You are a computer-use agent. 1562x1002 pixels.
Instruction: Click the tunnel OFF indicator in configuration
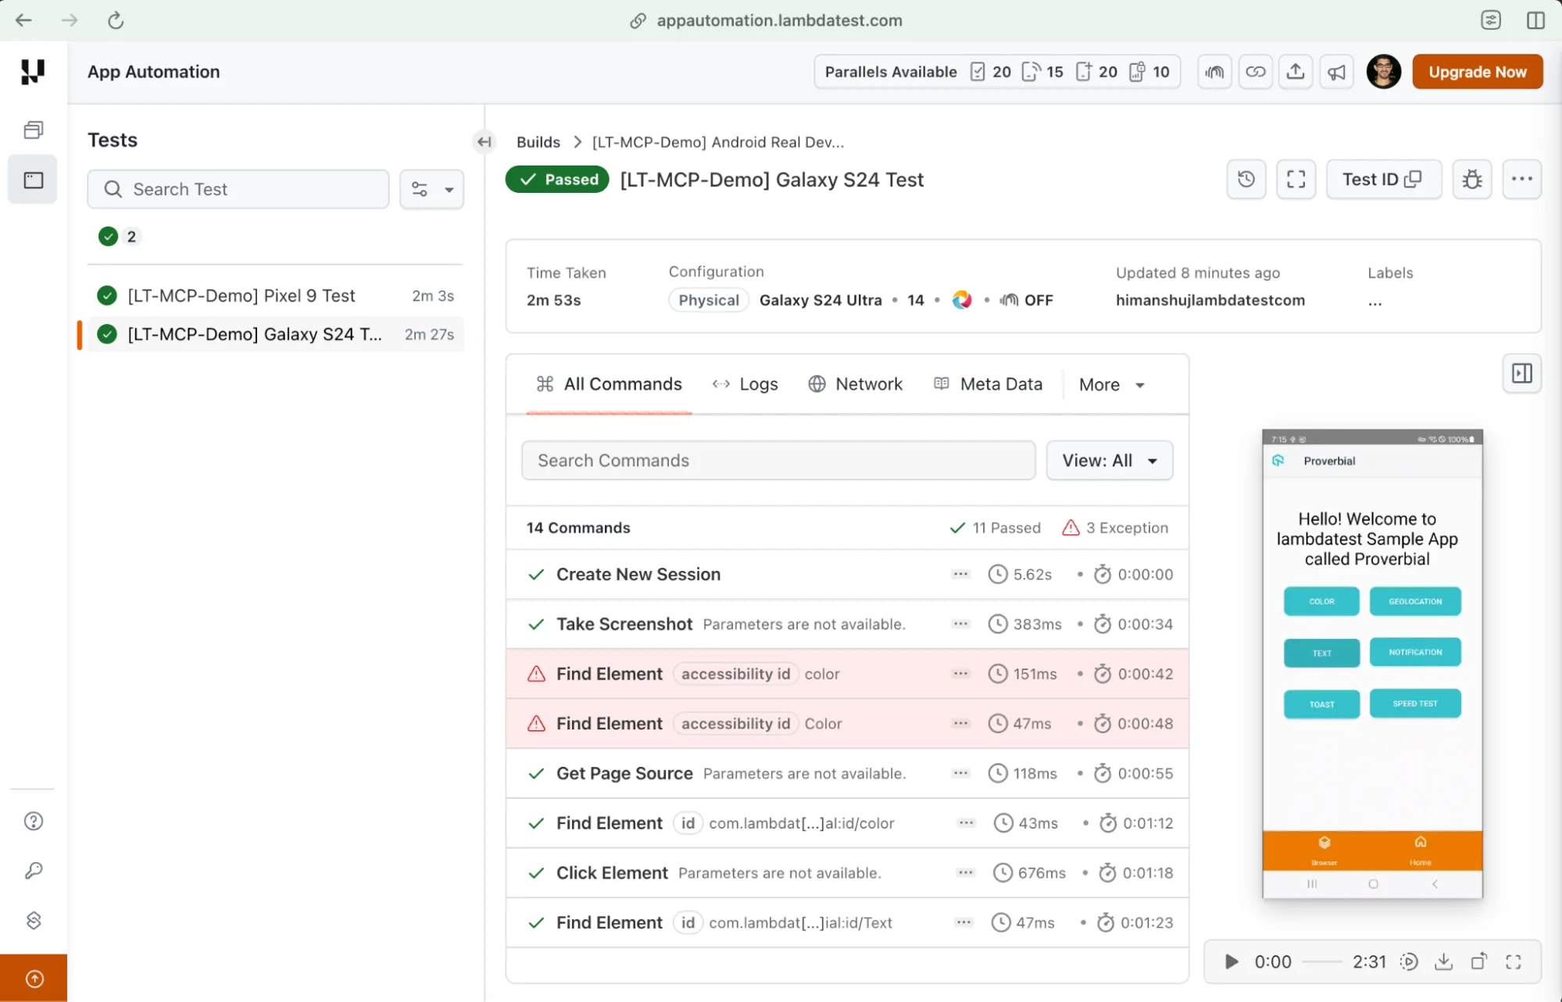tap(1026, 300)
